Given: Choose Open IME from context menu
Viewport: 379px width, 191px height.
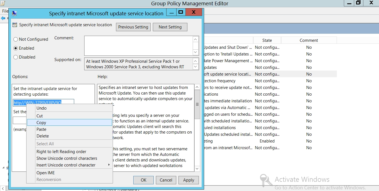Looking at the screenshot, I should (x=69, y=173).
